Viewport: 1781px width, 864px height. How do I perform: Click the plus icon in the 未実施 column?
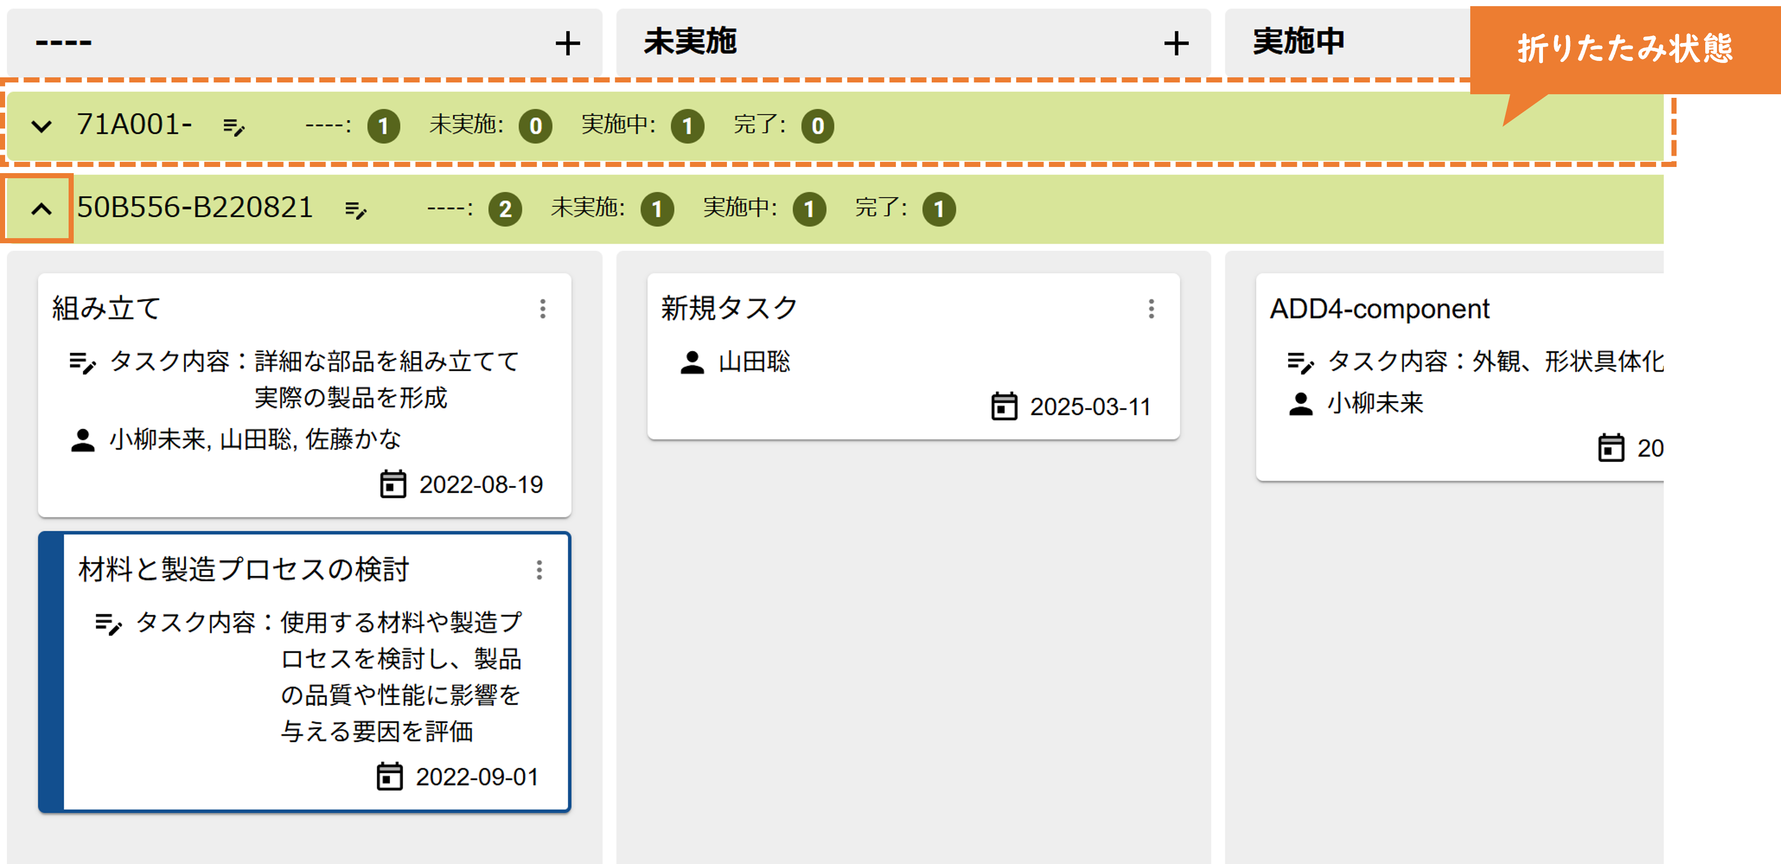tap(1175, 43)
